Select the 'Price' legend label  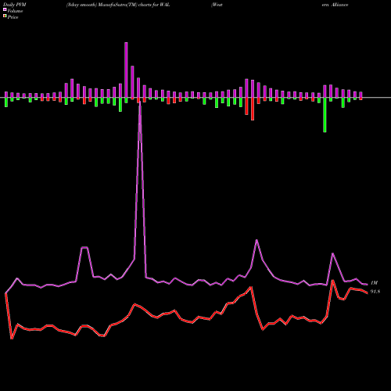(13, 17)
